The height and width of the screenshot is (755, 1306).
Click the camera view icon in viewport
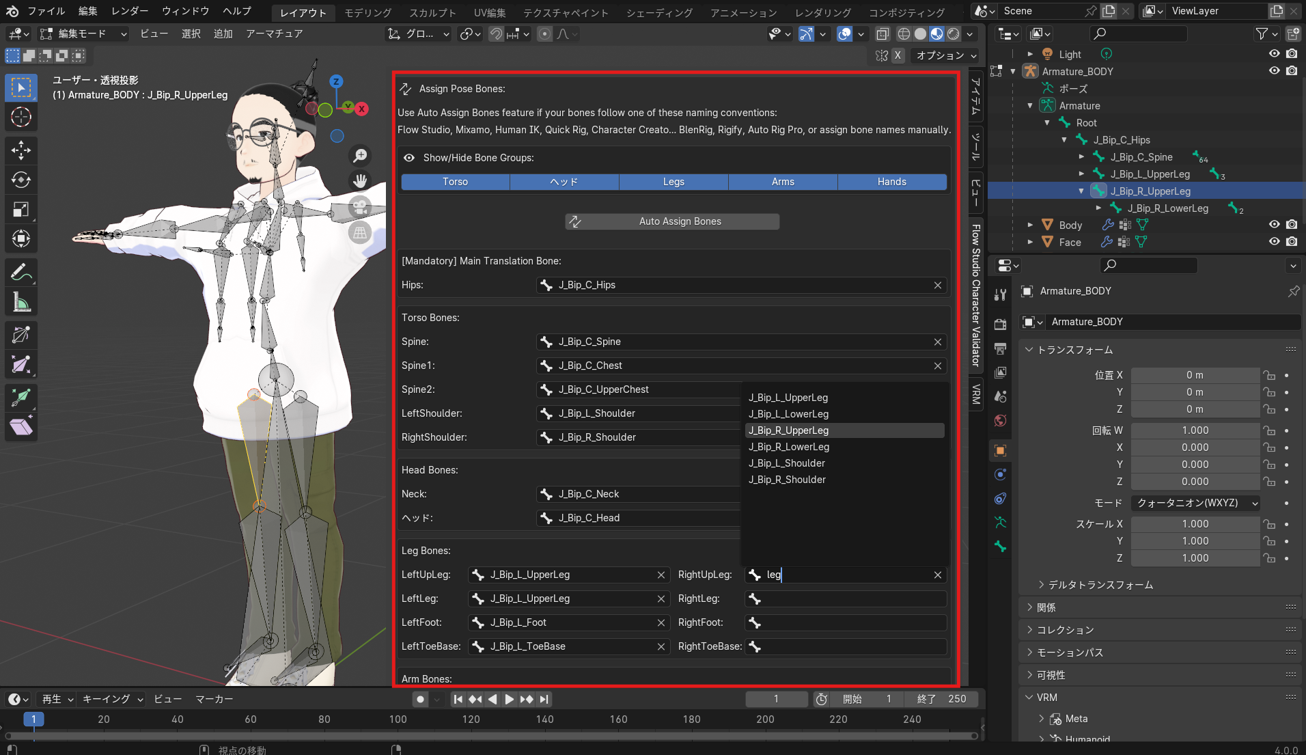point(360,206)
